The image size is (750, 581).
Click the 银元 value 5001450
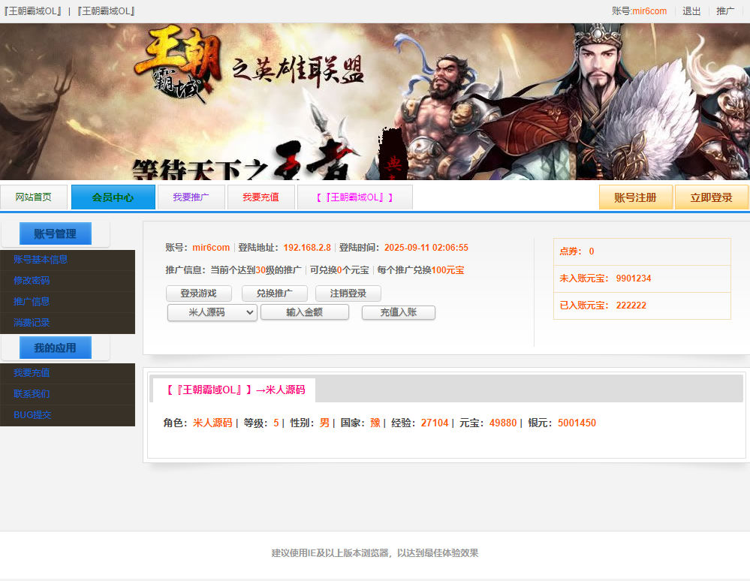click(x=577, y=423)
